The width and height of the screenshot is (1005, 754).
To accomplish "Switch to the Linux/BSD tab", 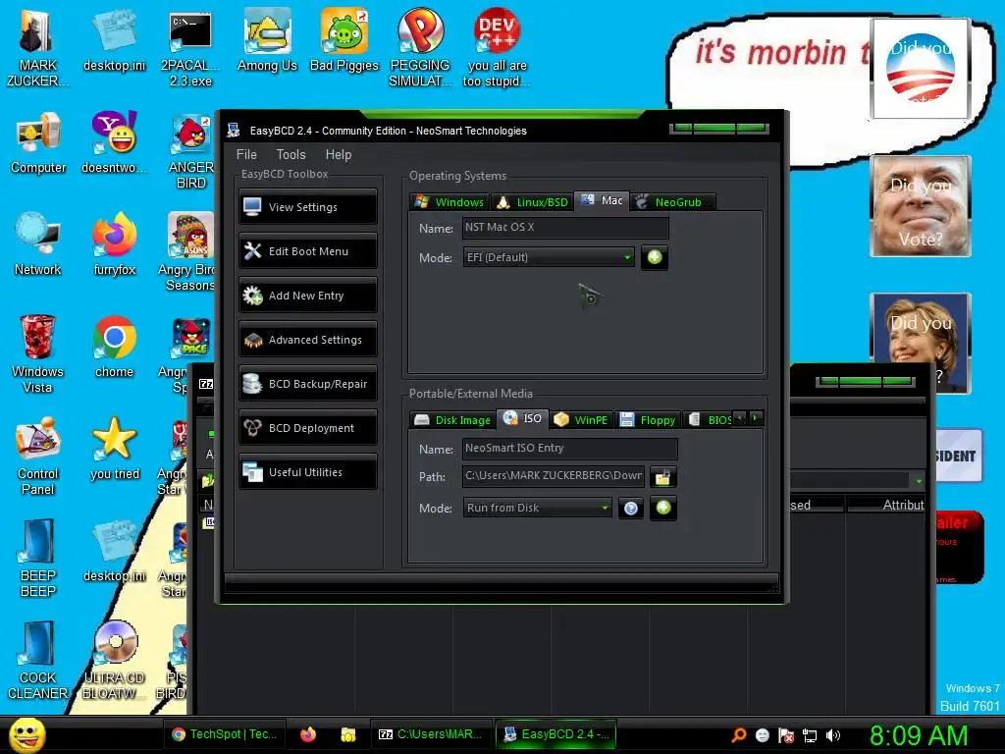I will 533,202.
